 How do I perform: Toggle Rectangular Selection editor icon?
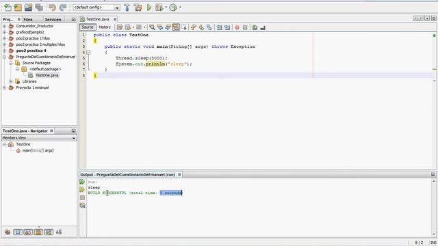[184, 27]
